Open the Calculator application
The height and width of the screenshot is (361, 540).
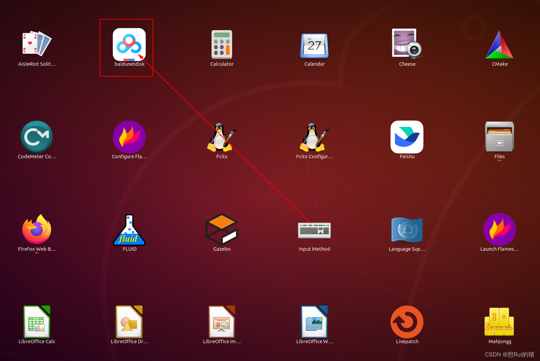(x=222, y=45)
